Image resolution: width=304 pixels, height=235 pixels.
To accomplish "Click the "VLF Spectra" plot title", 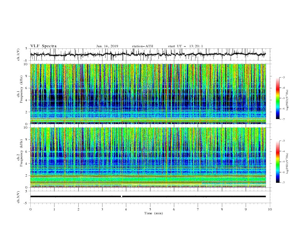I will pyautogui.click(x=43, y=46).
